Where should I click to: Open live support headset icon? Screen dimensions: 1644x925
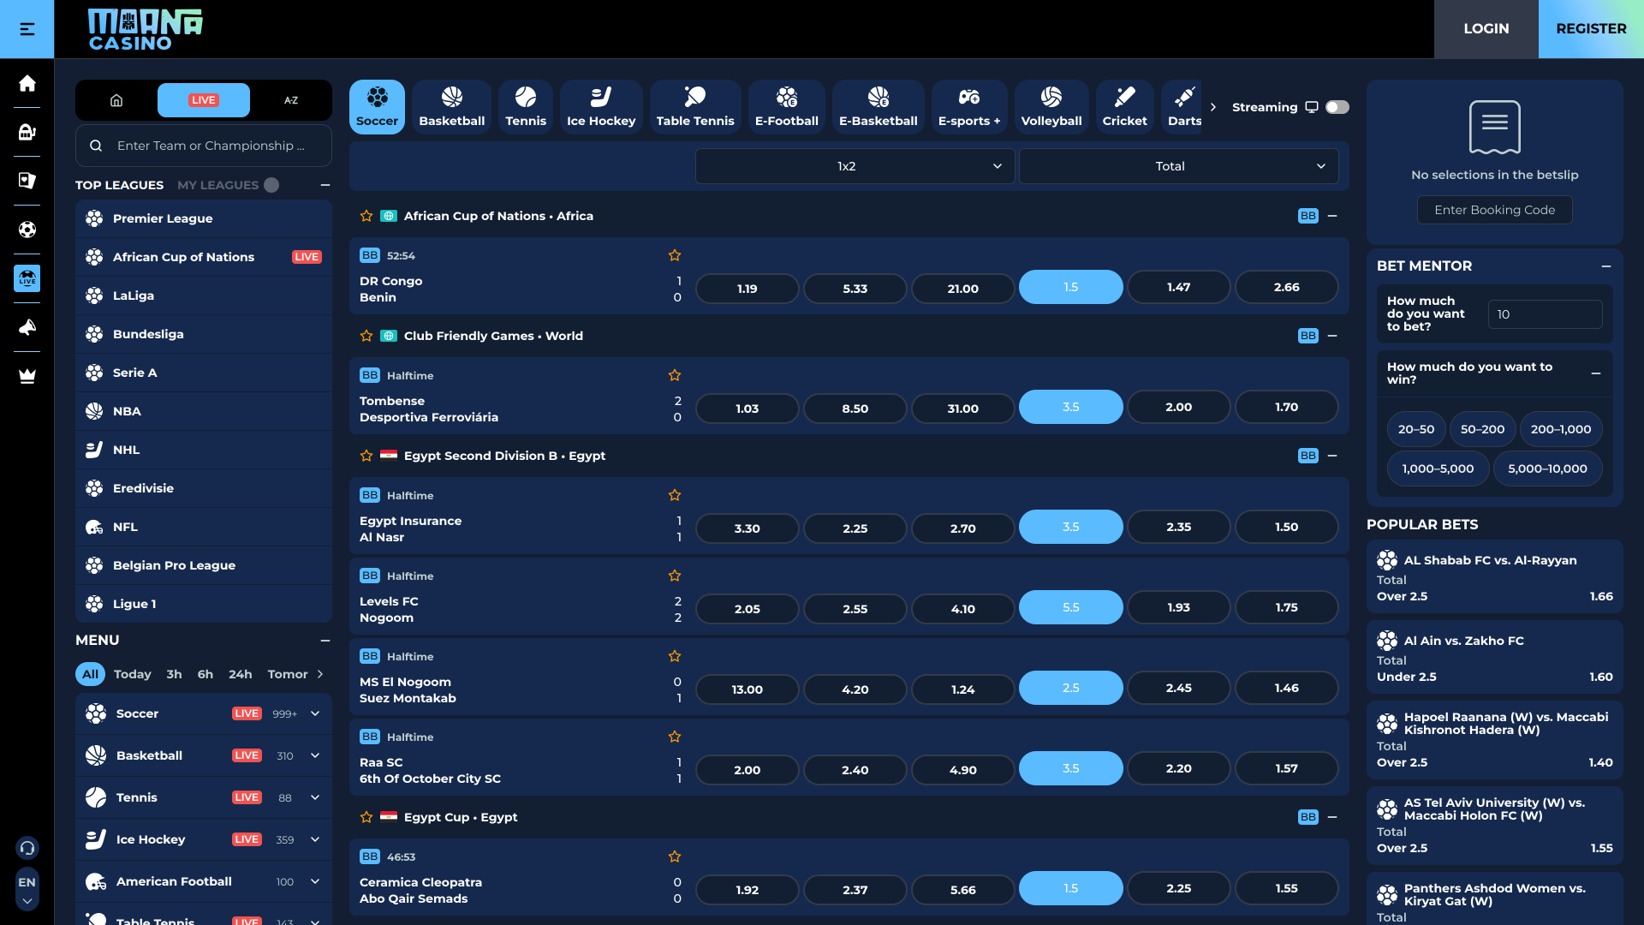(27, 848)
